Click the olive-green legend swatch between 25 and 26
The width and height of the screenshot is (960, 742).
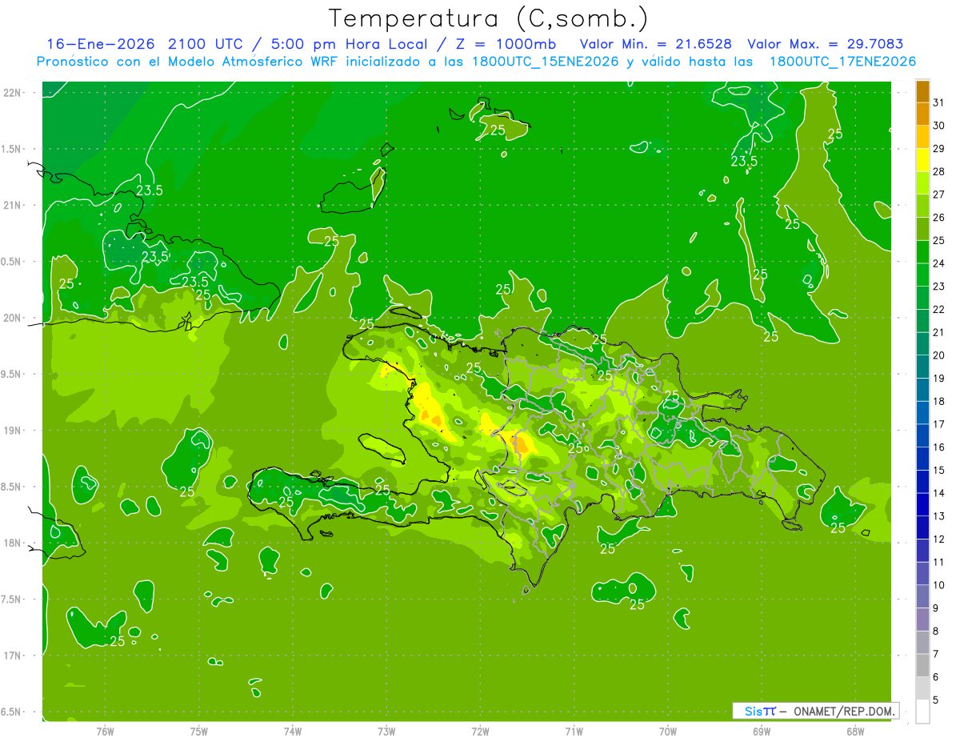tap(922, 229)
